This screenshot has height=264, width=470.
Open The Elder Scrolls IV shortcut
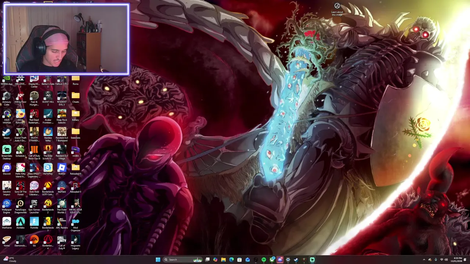(x=48, y=153)
